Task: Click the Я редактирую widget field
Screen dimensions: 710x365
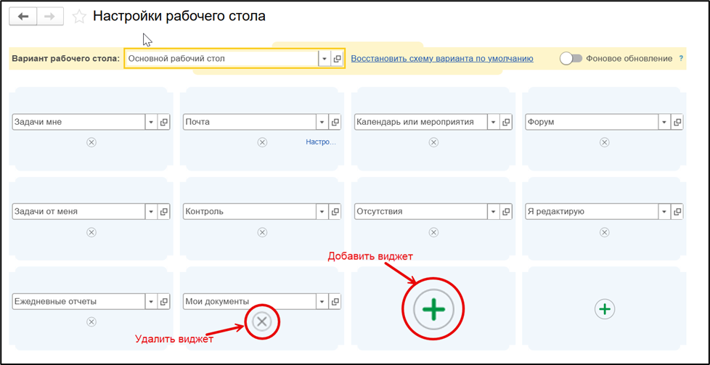Action: point(592,211)
